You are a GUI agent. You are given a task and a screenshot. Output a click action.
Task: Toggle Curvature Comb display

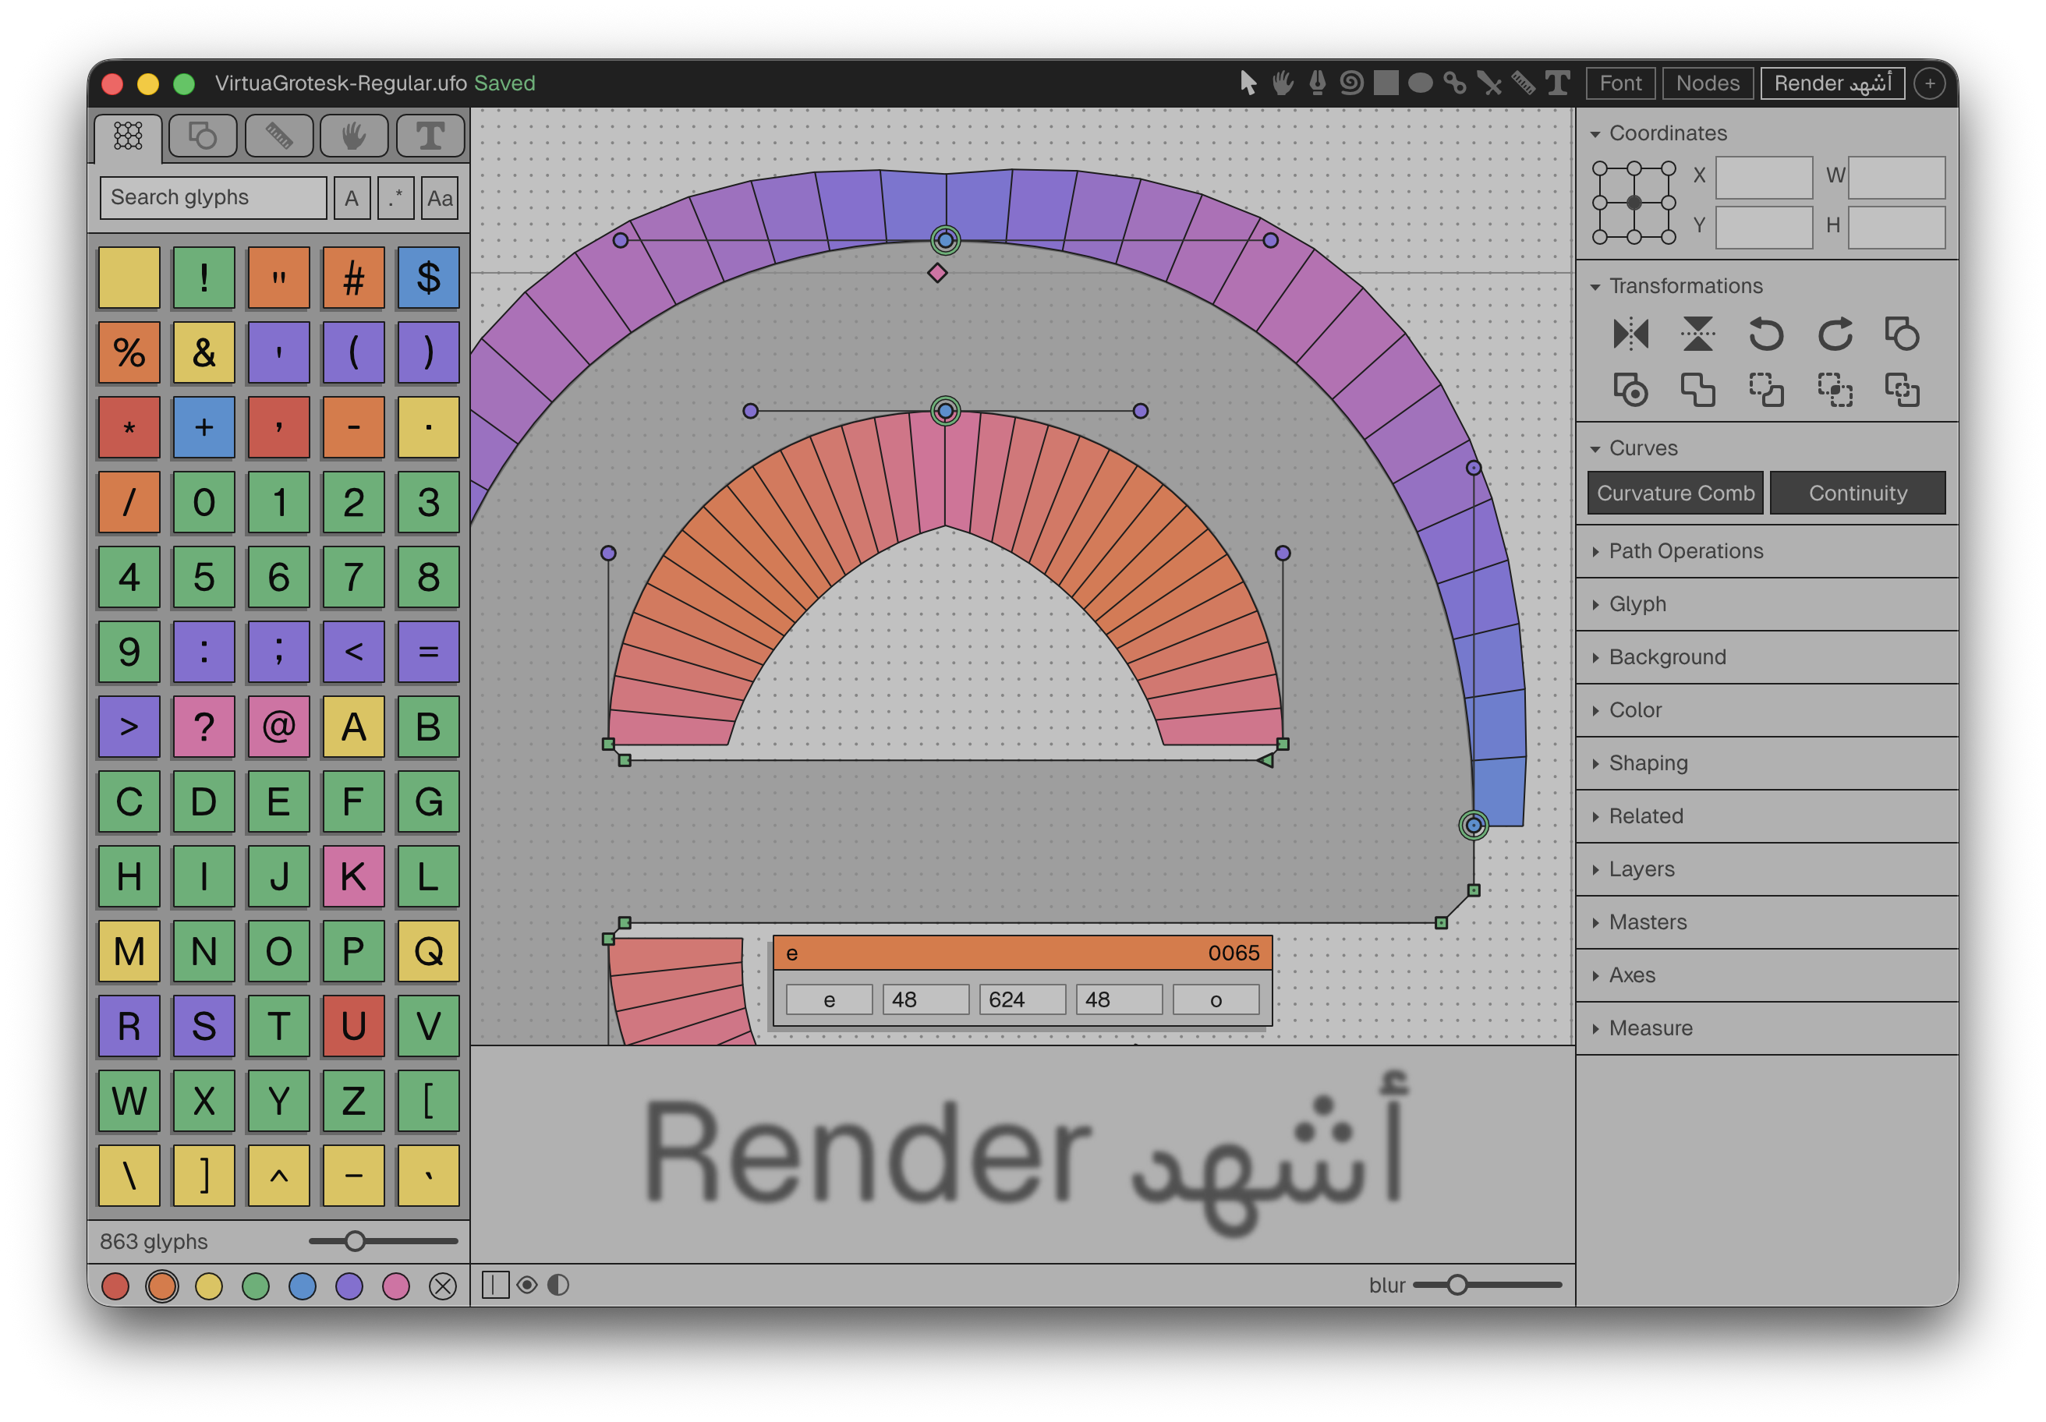[1674, 493]
